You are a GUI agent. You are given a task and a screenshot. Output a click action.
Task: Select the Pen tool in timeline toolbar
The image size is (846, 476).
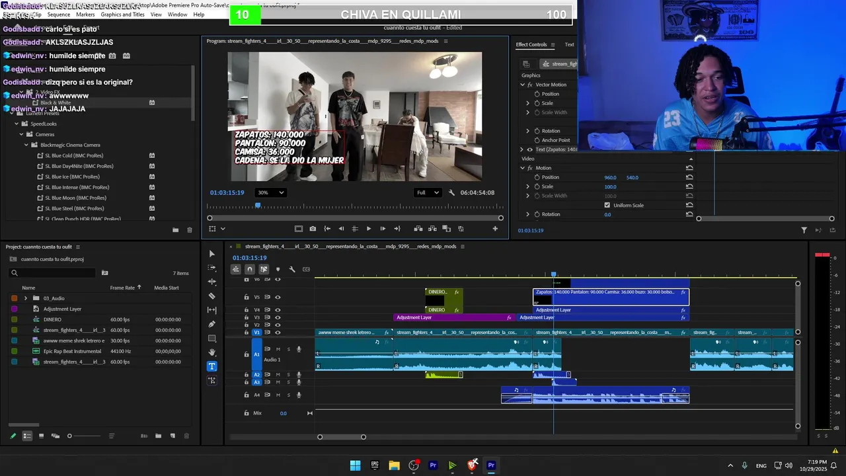coord(211,324)
